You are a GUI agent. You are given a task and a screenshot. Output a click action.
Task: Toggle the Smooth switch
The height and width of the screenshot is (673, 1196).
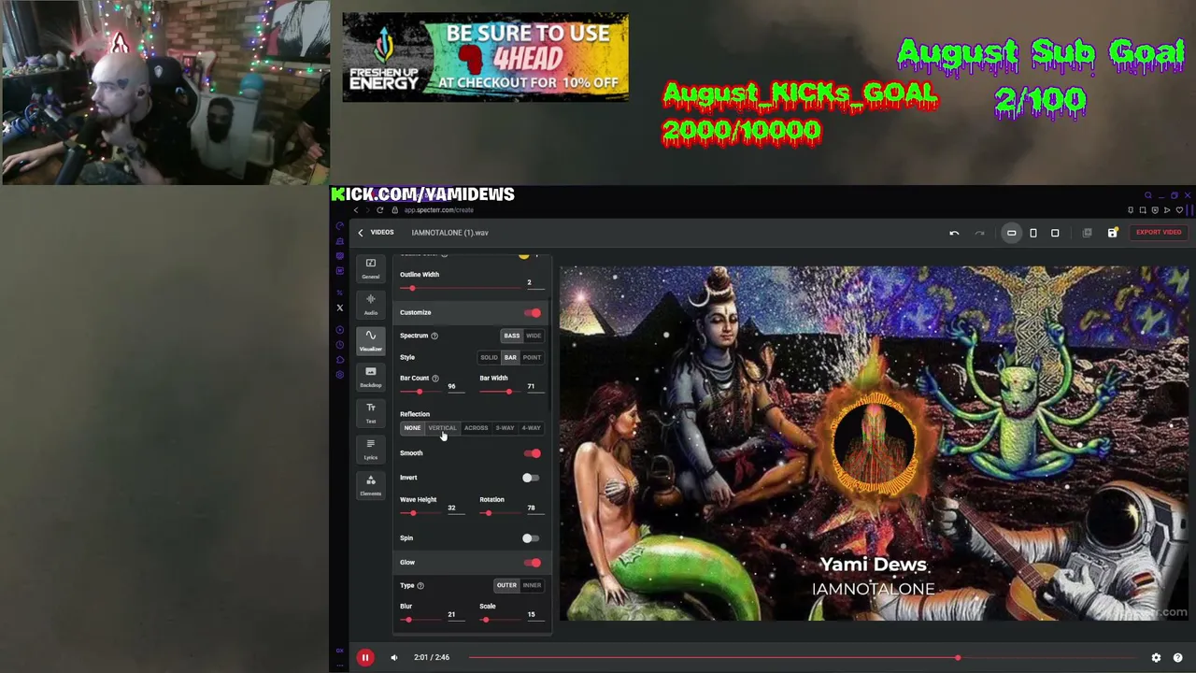[x=532, y=453]
